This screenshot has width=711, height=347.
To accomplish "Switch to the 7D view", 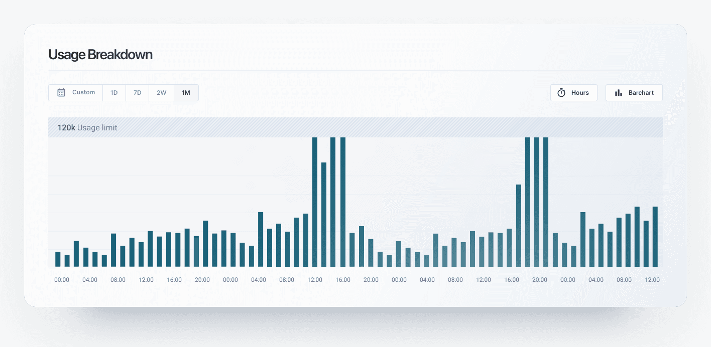I will coord(137,92).
